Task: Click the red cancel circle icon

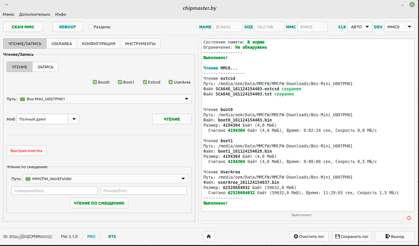Action: [x=409, y=218]
